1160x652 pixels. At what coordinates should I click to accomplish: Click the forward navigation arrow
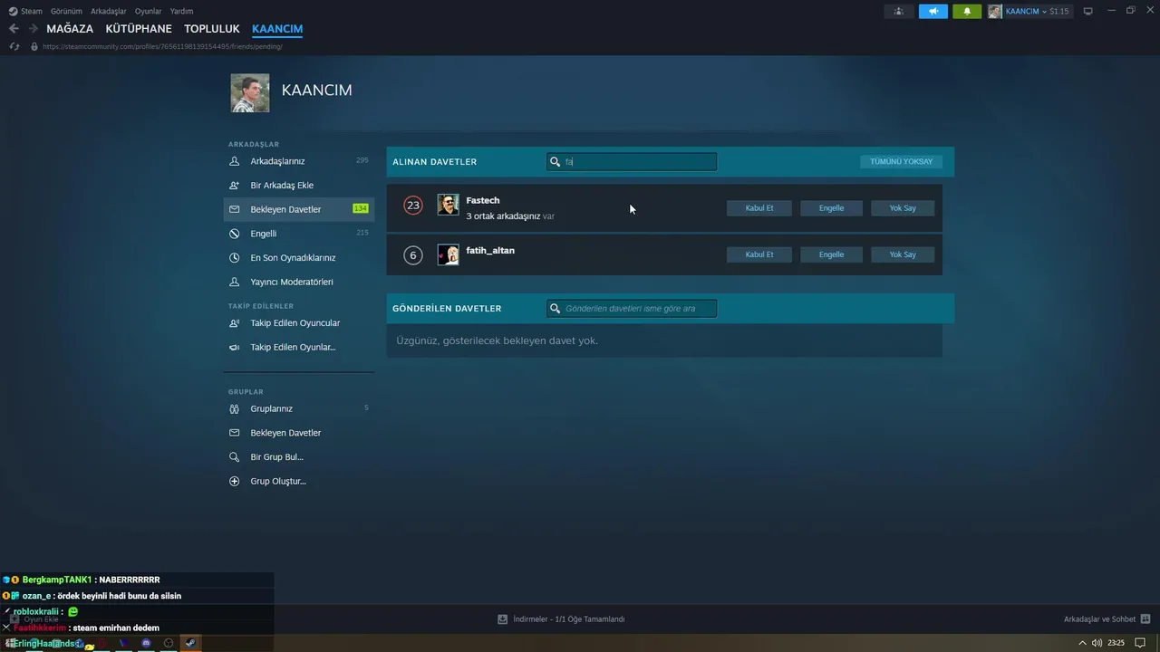pyautogui.click(x=33, y=29)
